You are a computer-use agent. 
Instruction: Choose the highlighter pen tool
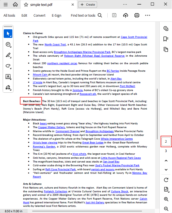pos(8,55)
